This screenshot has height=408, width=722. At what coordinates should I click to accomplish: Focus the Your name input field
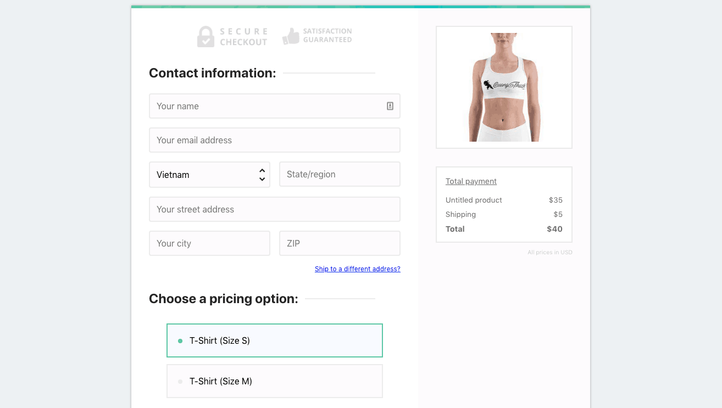pos(275,106)
